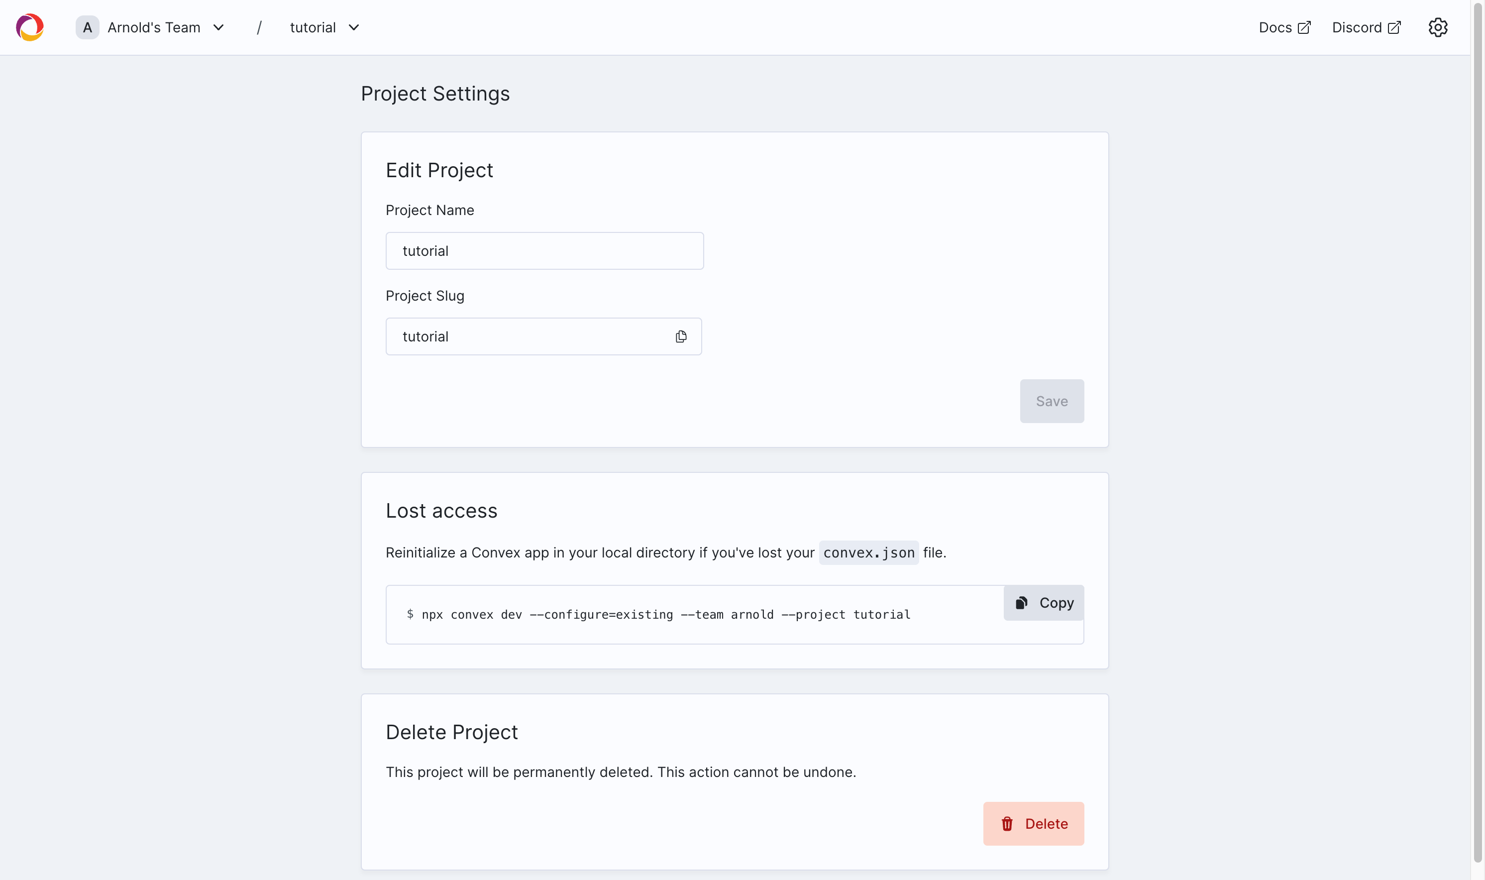1485x880 pixels.
Task: Click the Arnold's Team avatar badge
Action: pos(87,27)
